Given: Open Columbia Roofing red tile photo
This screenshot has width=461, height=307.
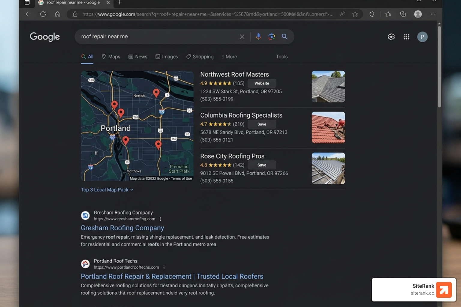Looking at the screenshot, I should [328, 127].
